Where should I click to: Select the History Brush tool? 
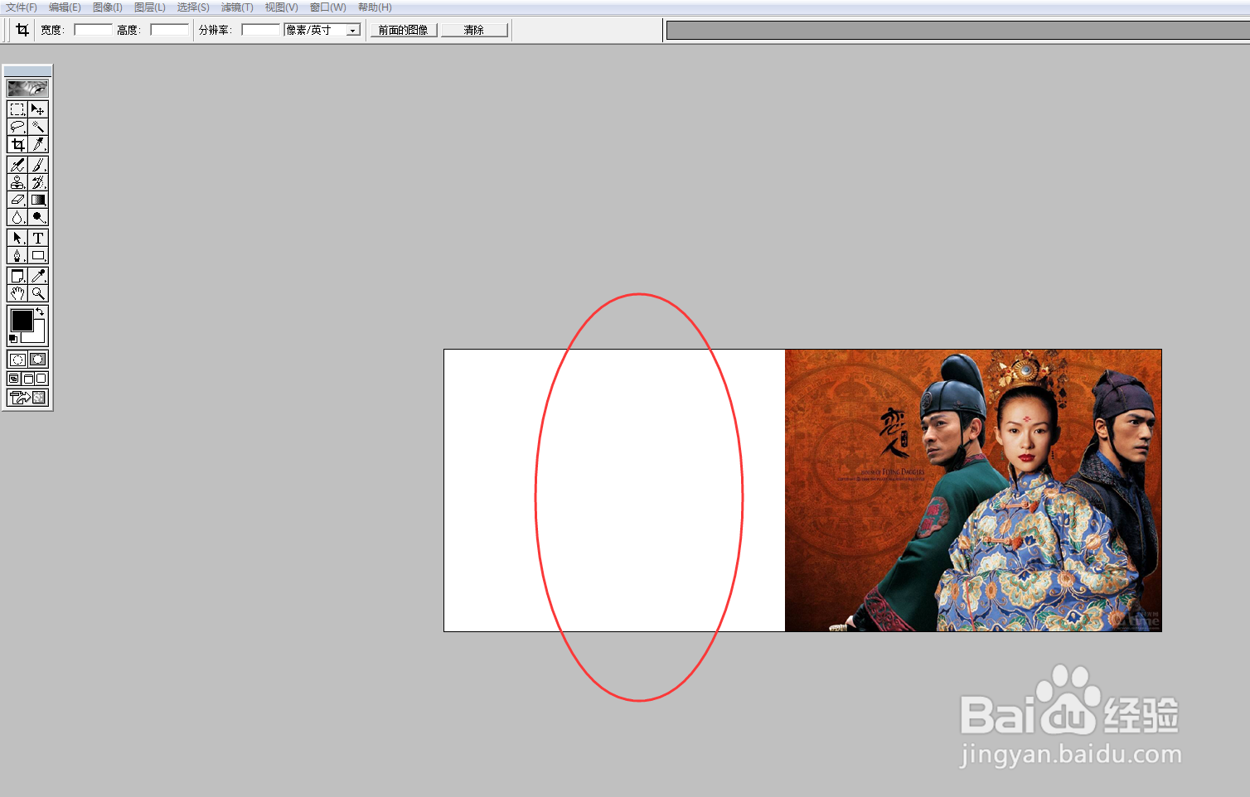click(38, 182)
